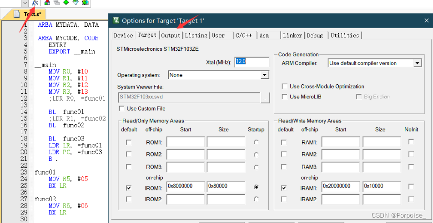Open the Pack Installer icon
Viewport: 433px width, 223px height.
[85, 2]
